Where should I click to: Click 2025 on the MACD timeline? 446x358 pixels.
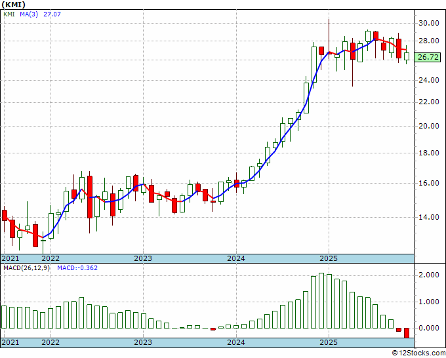point(329,342)
